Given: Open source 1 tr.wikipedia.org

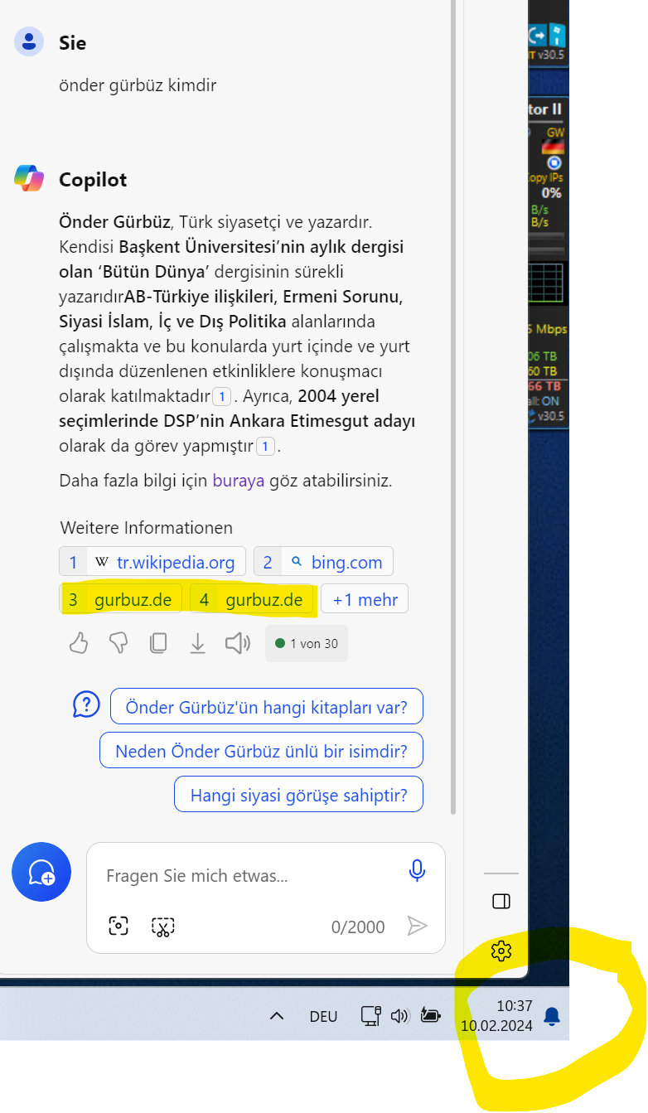Looking at the screenshot, I should coord(152,562).
